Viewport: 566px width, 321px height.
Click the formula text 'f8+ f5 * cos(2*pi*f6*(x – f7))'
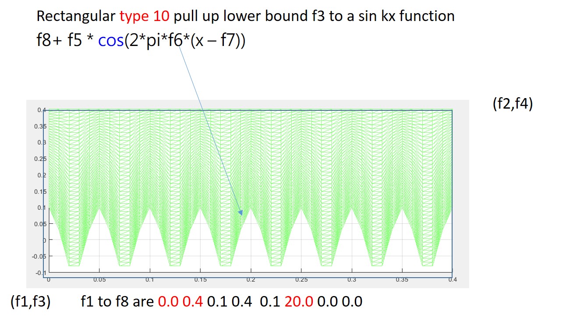pyautogui.click(x=141, y=40)
